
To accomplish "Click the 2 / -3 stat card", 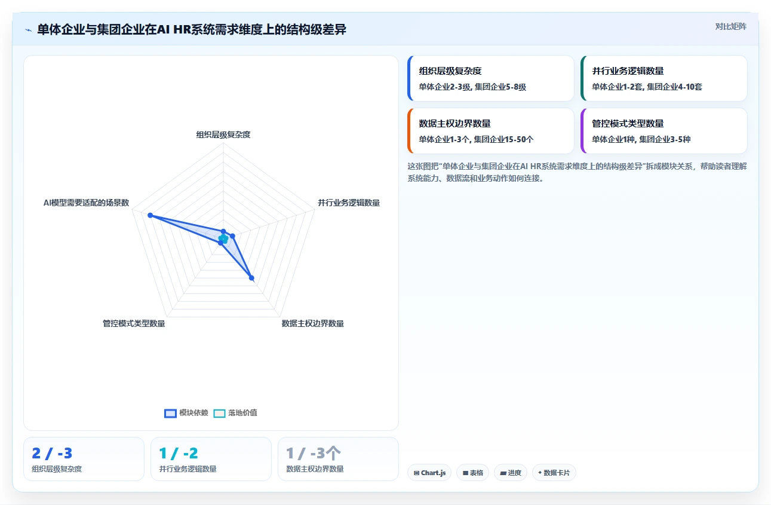I will point(84,459).
